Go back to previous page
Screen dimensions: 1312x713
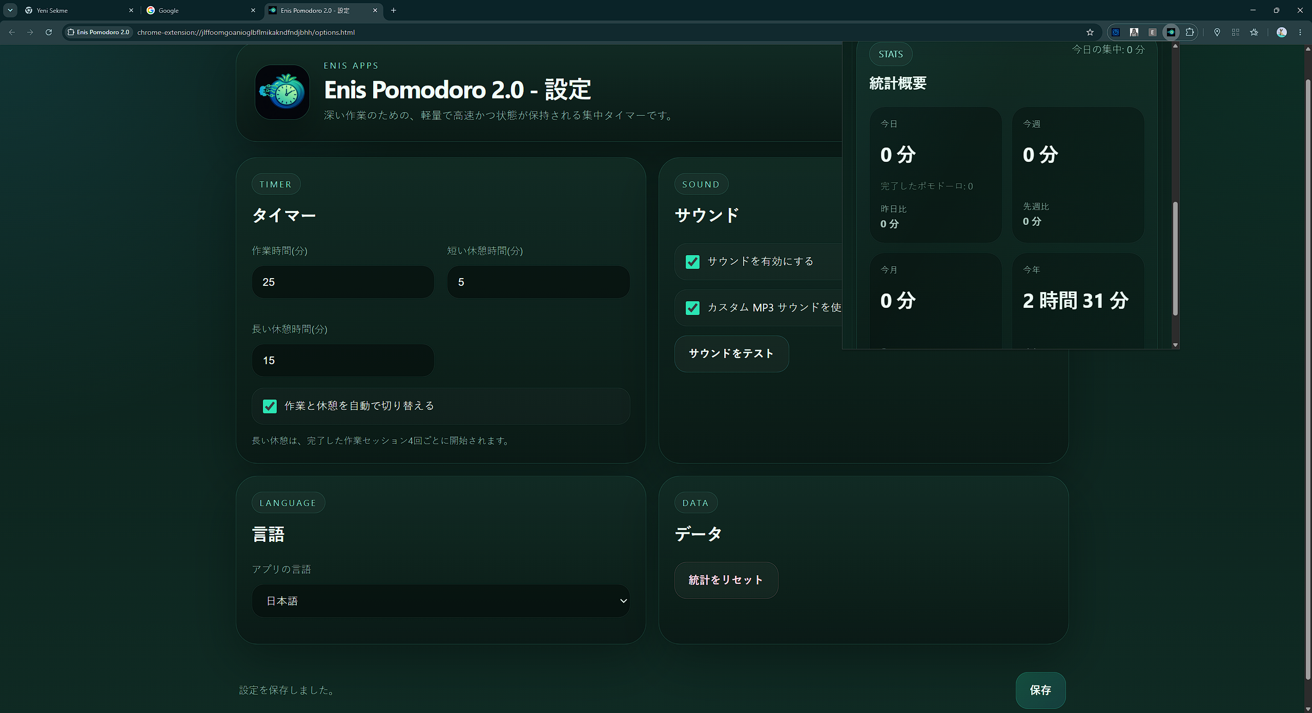pos(12,32)
